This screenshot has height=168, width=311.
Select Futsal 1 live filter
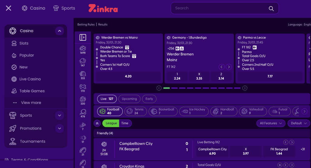(x=280, y=111)
